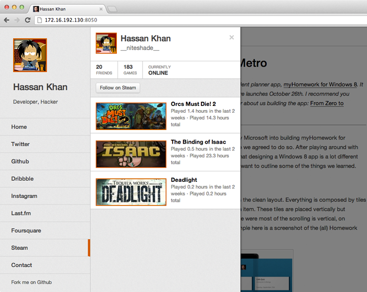Open the Twitter sidebar item
Image resolution: width=367 pixels, height=292 pixels.
click(45, 144)
